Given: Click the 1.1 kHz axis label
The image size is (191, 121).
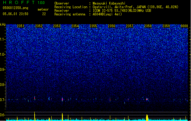Looking at the screenshot, I should 3,39.
